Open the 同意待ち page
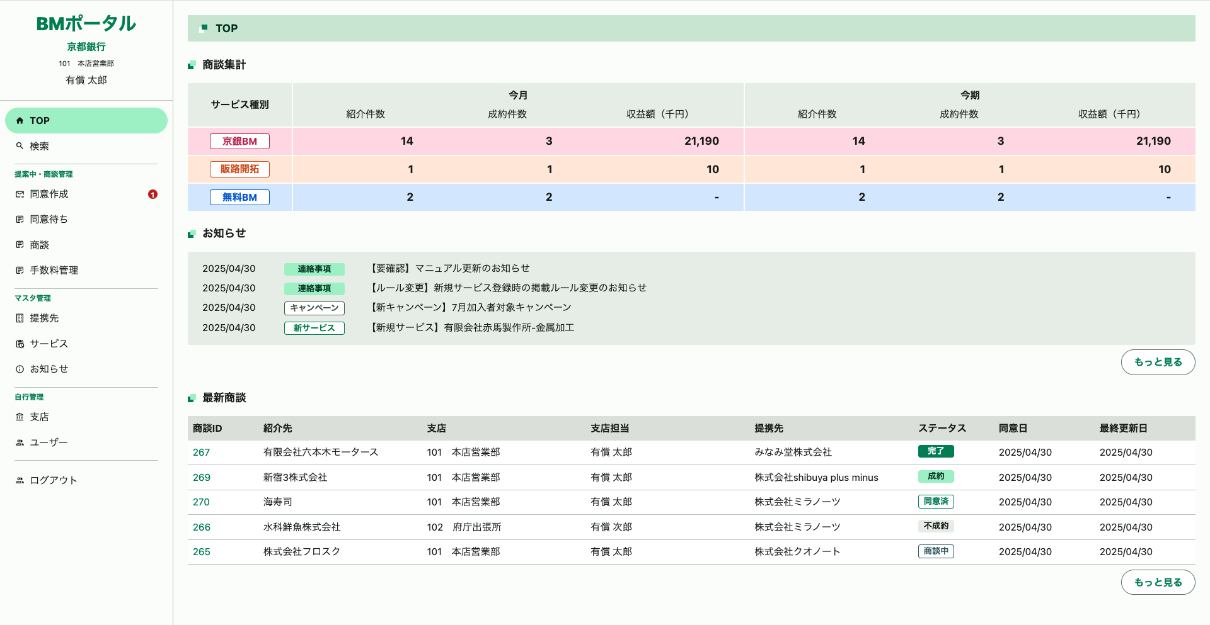 (x=86, y=219)
